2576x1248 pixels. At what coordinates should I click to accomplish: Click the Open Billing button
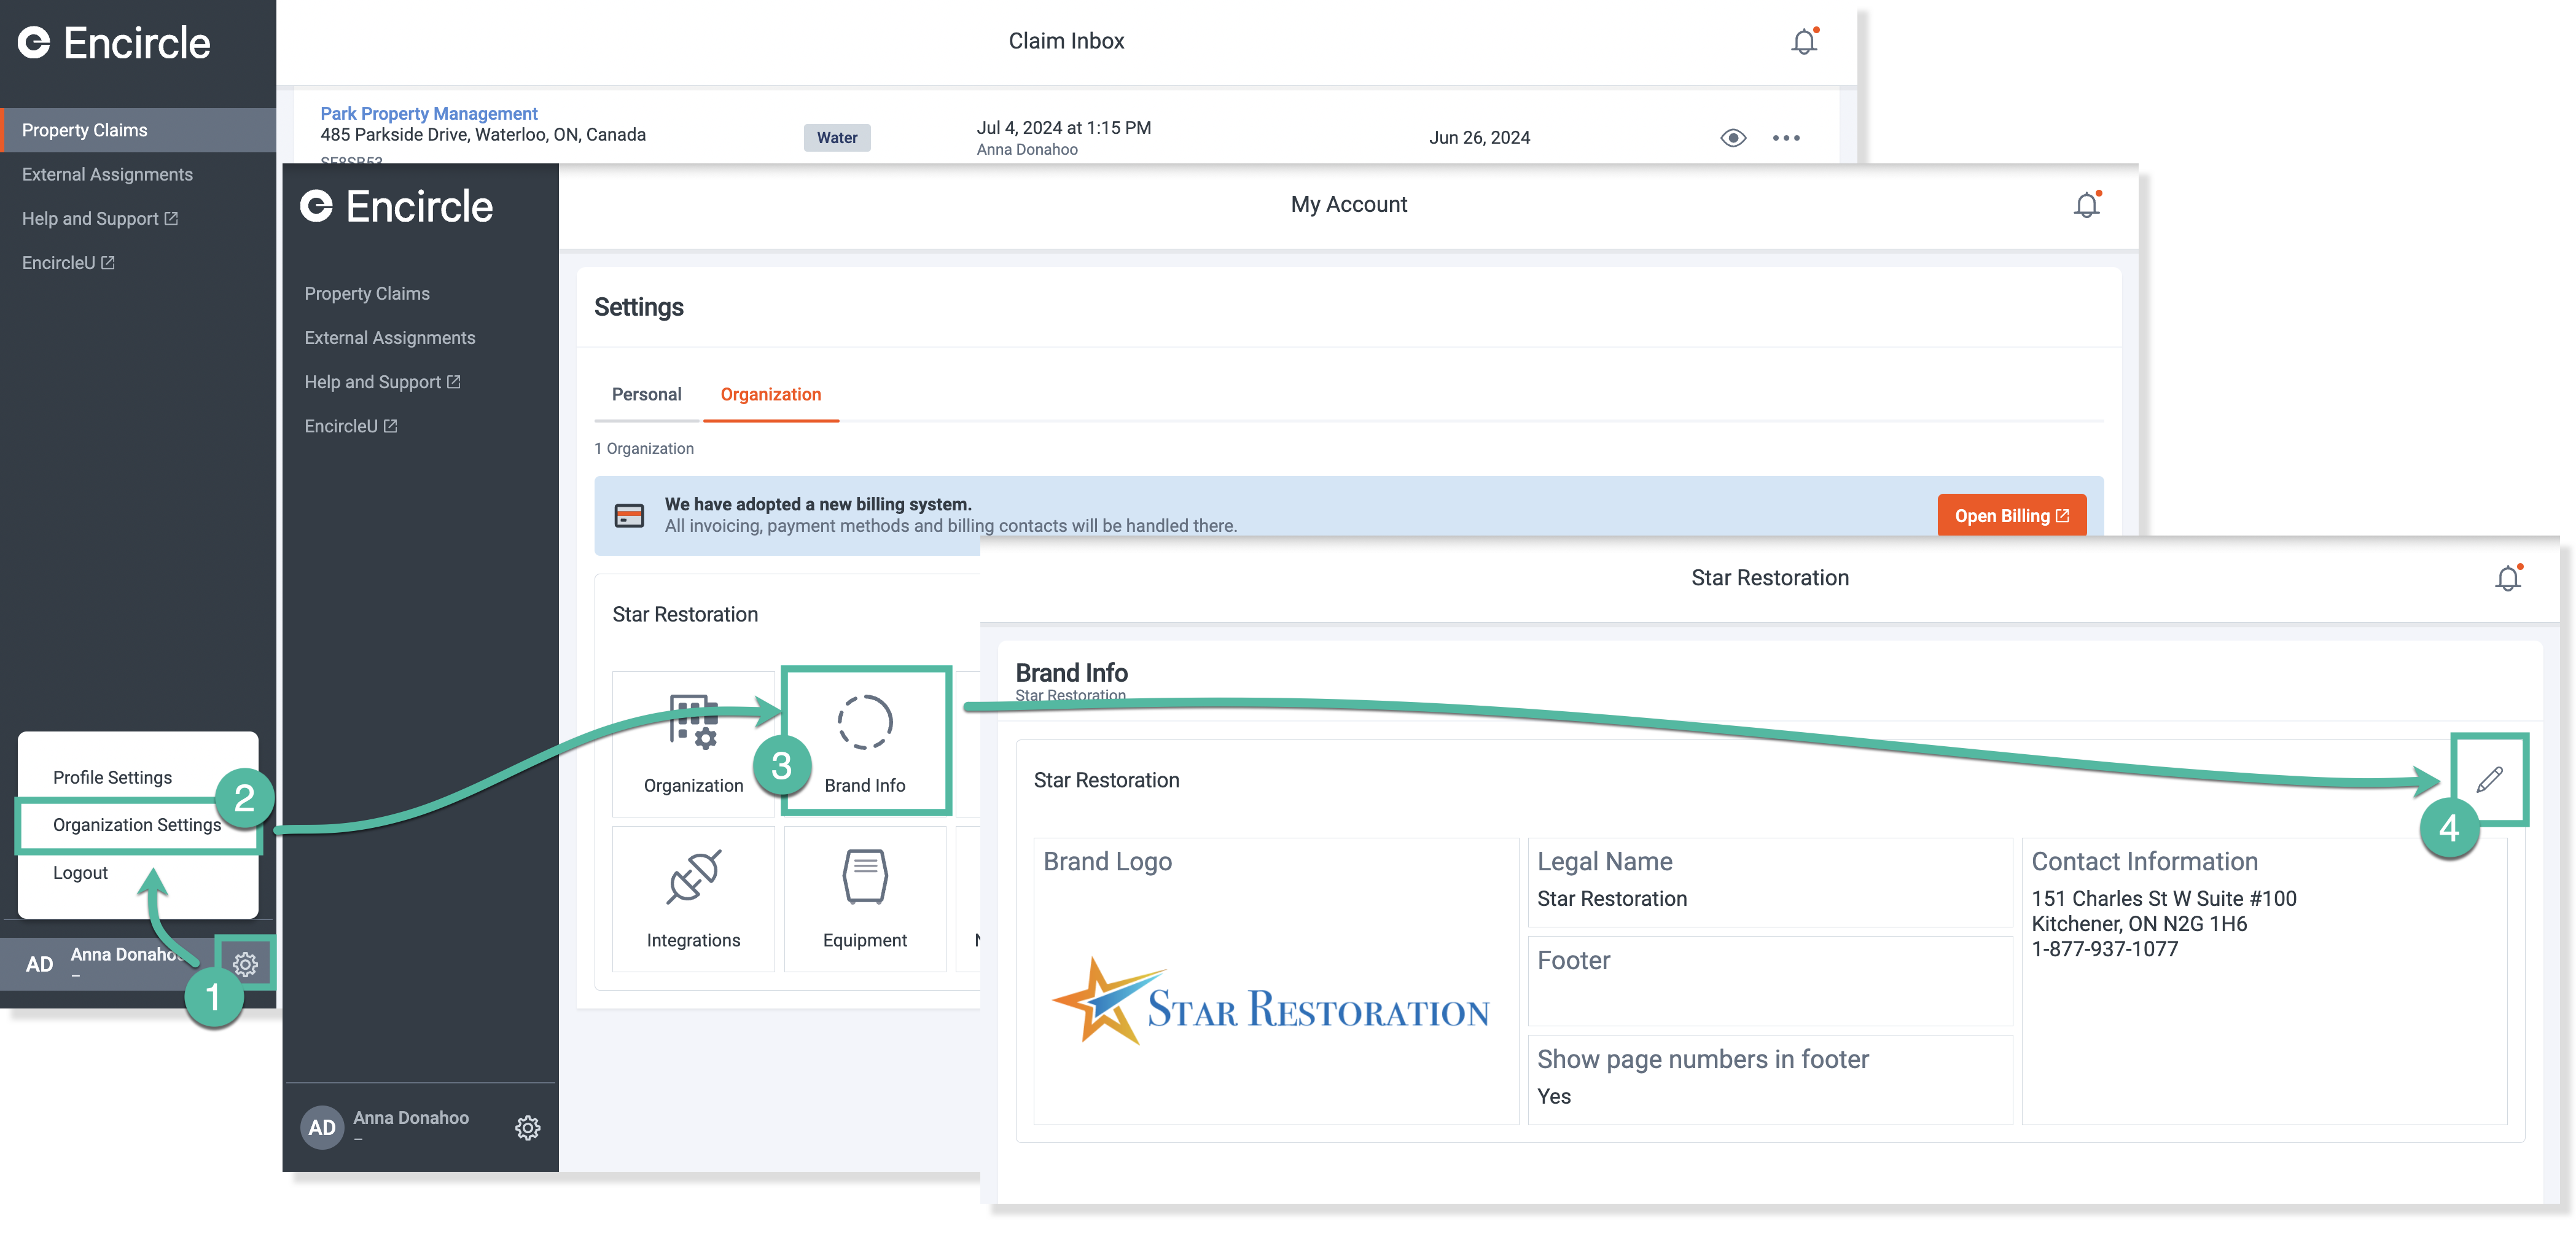tap(2011, 516)
